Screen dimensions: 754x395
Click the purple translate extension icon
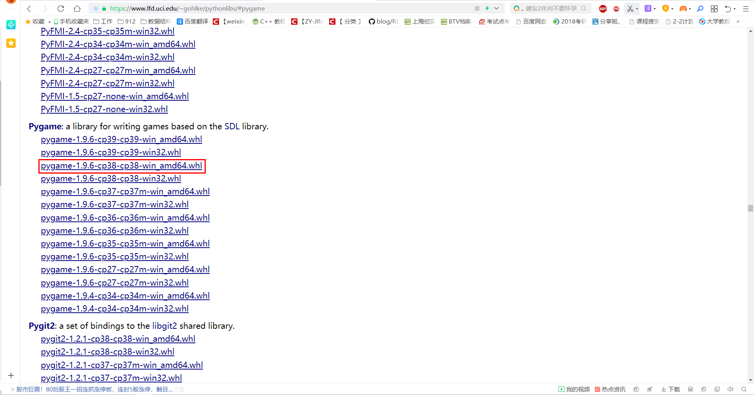(648, 9)
